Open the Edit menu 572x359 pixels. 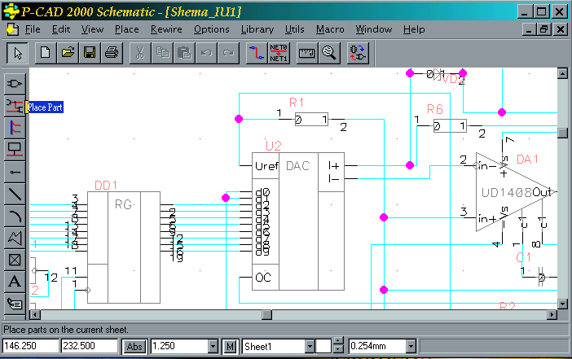[x=61, y=29]
